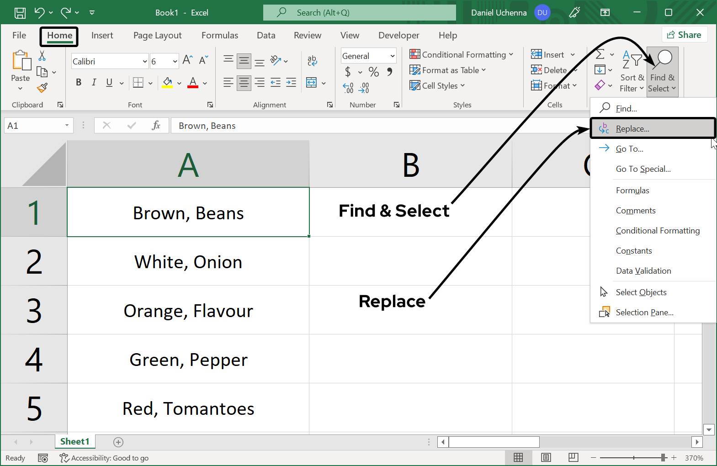Open the Formulas ribbon tab
Screen dimensions: 717x466
[x=219, y=35]
